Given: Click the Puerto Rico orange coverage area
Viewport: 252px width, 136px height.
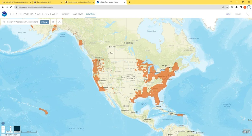Looking at the screenshot, I should (x=180, y=115).
